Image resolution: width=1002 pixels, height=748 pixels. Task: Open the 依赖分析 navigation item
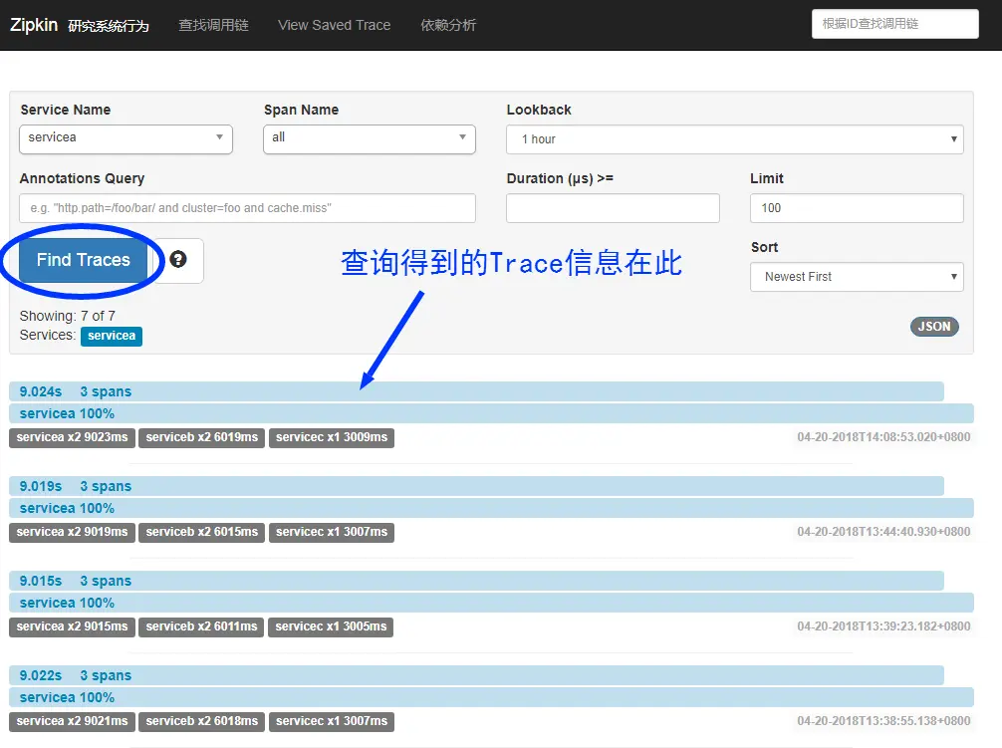(448, 25)
